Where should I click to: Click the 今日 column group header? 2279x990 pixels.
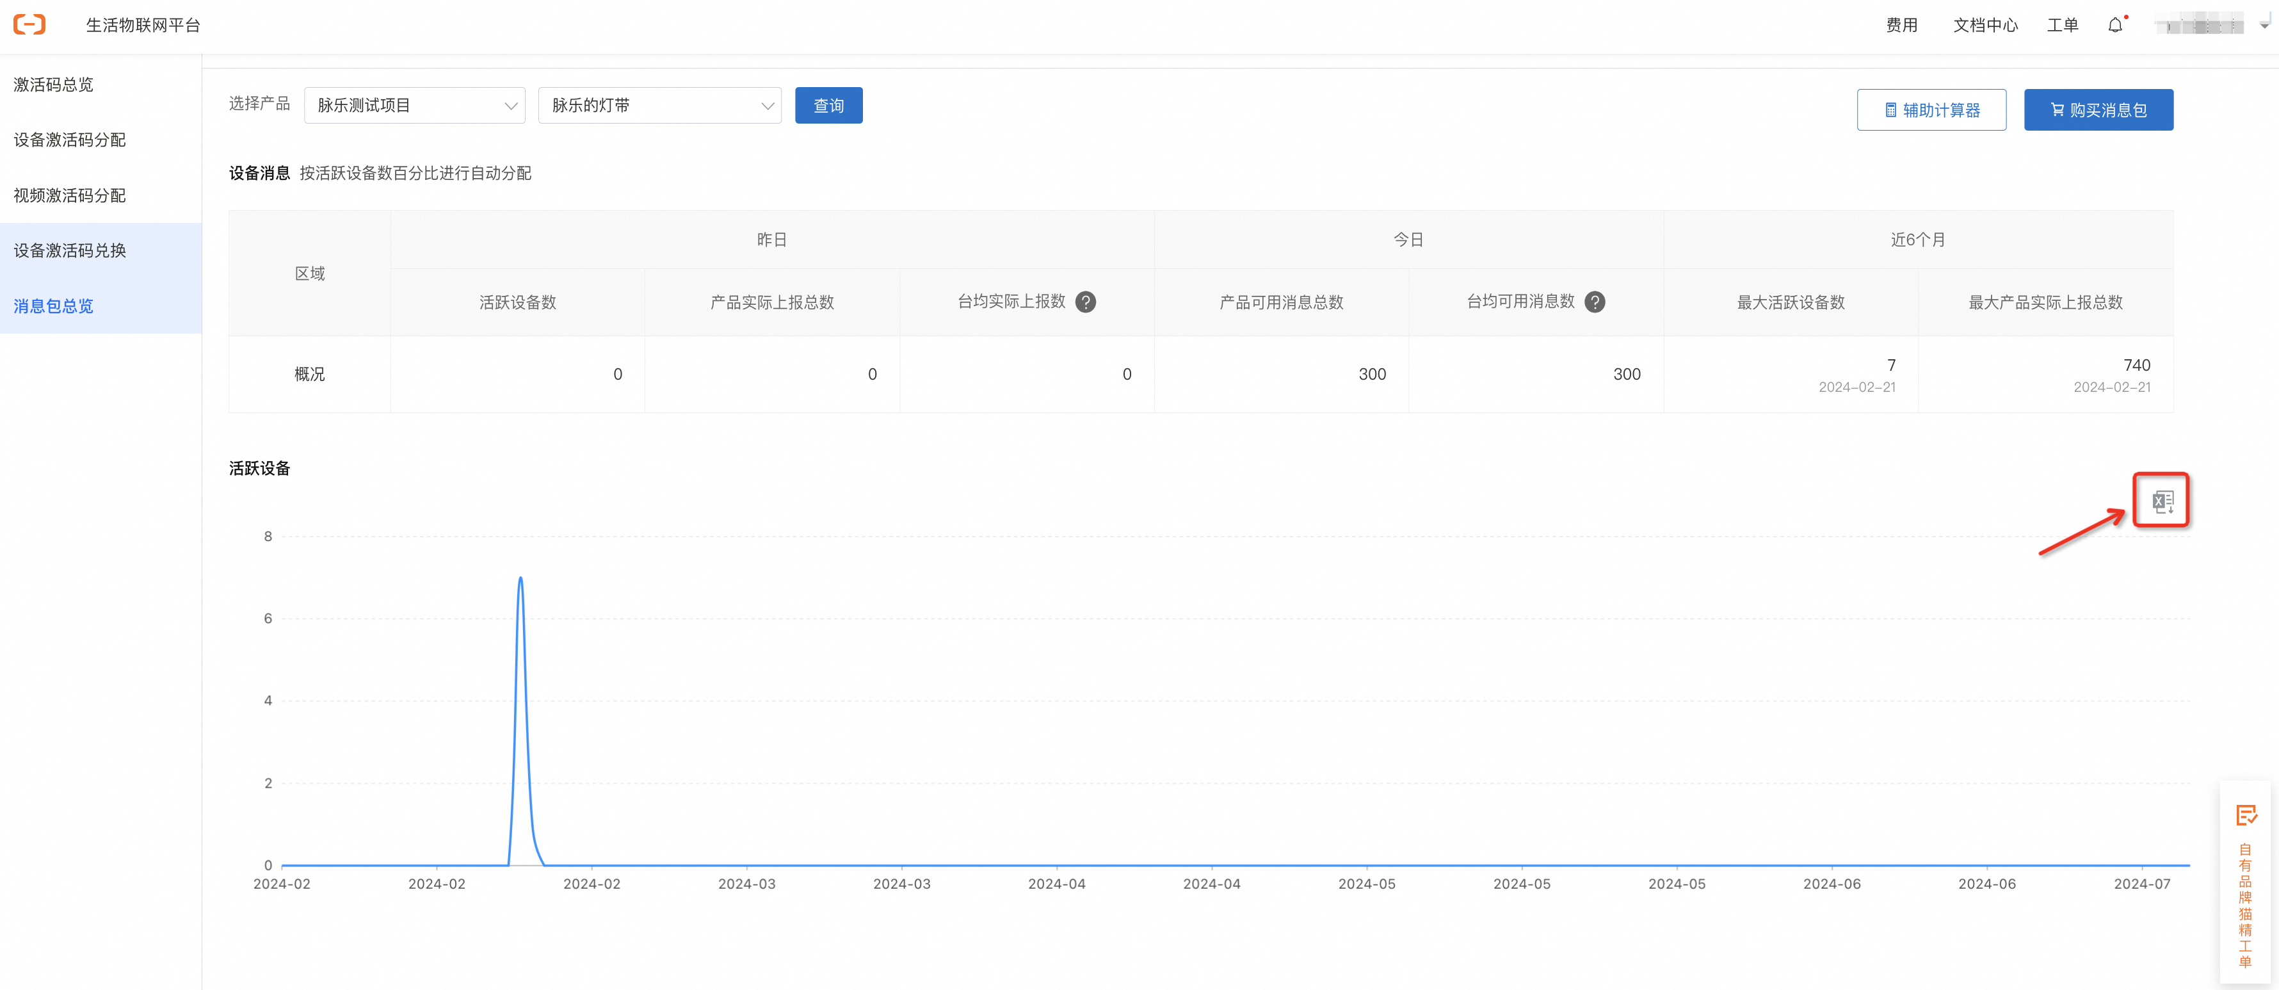[1408, 239]
